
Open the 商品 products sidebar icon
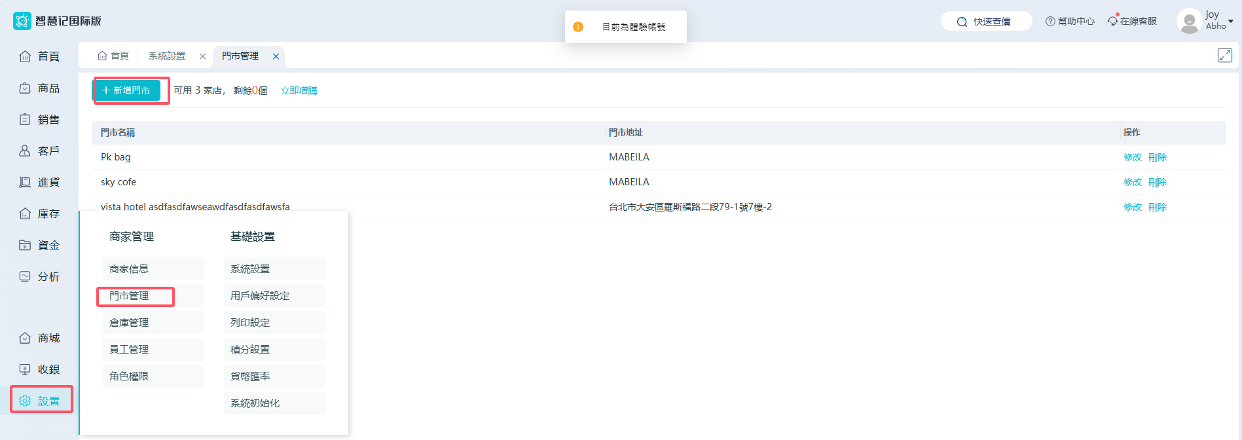point(25,88)
